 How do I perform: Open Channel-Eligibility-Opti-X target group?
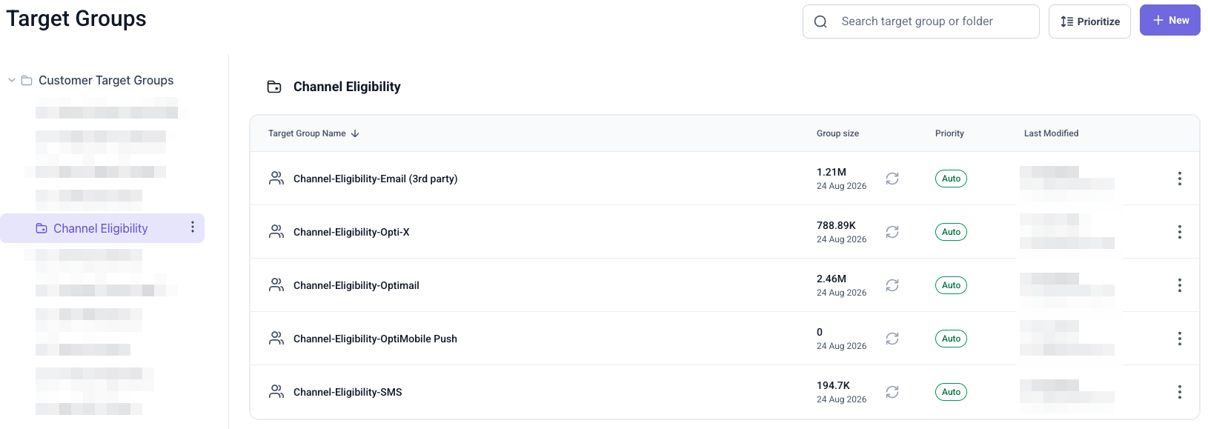(x=351, y=232)
